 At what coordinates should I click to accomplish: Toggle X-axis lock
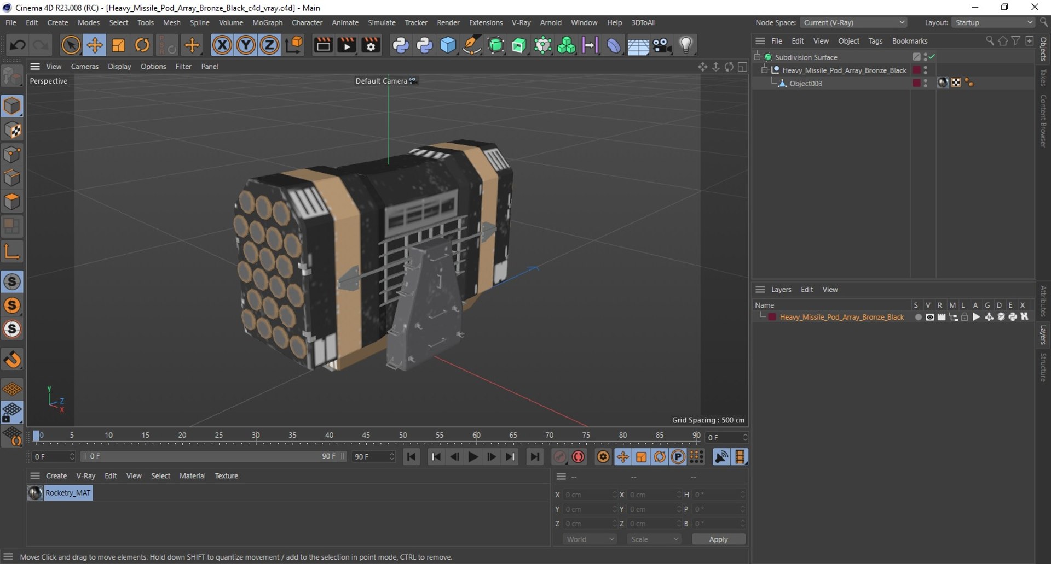222,45
